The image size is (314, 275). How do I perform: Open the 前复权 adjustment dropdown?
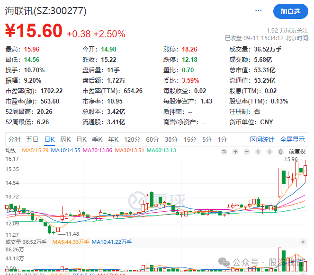tap(297, 152)
